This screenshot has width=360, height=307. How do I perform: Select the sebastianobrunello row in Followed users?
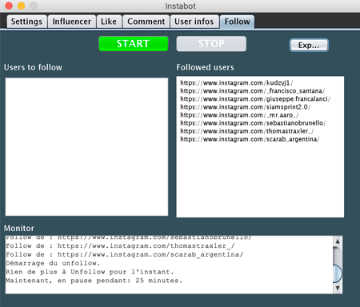click(x=253, y=123)
